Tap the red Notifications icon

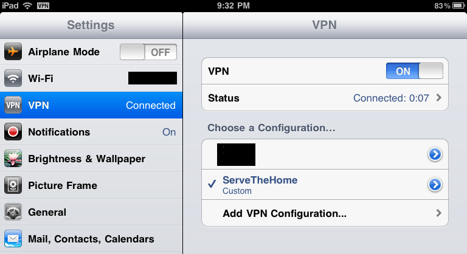coord(13,132)
